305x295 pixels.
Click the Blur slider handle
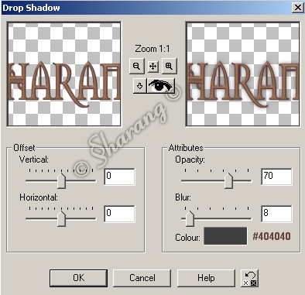click(x=190, y=218)
